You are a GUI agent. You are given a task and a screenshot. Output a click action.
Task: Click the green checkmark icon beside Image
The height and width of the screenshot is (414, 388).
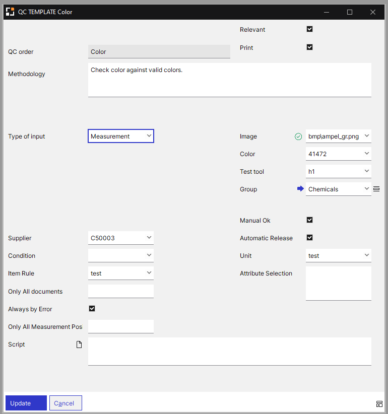(x=298, y=136)
